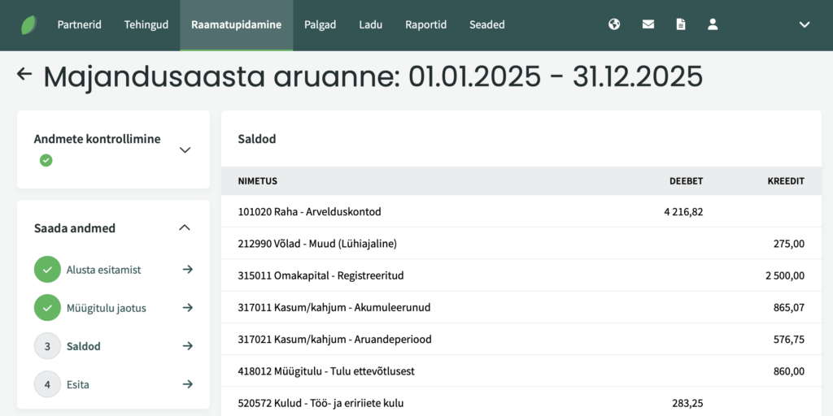Screen dimensions: 833x416
Task: Click the KREEDIT column header
Action: pos(787,181)
